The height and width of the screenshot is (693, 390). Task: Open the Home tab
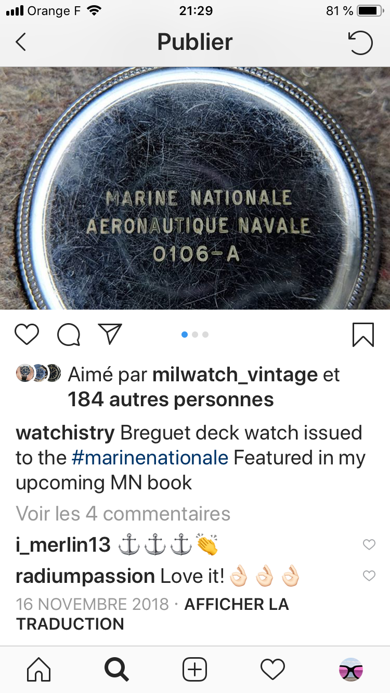click(39, 670)
